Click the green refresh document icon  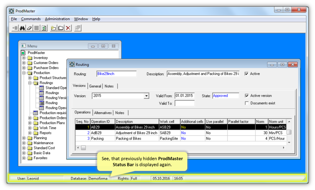(44, 28)
